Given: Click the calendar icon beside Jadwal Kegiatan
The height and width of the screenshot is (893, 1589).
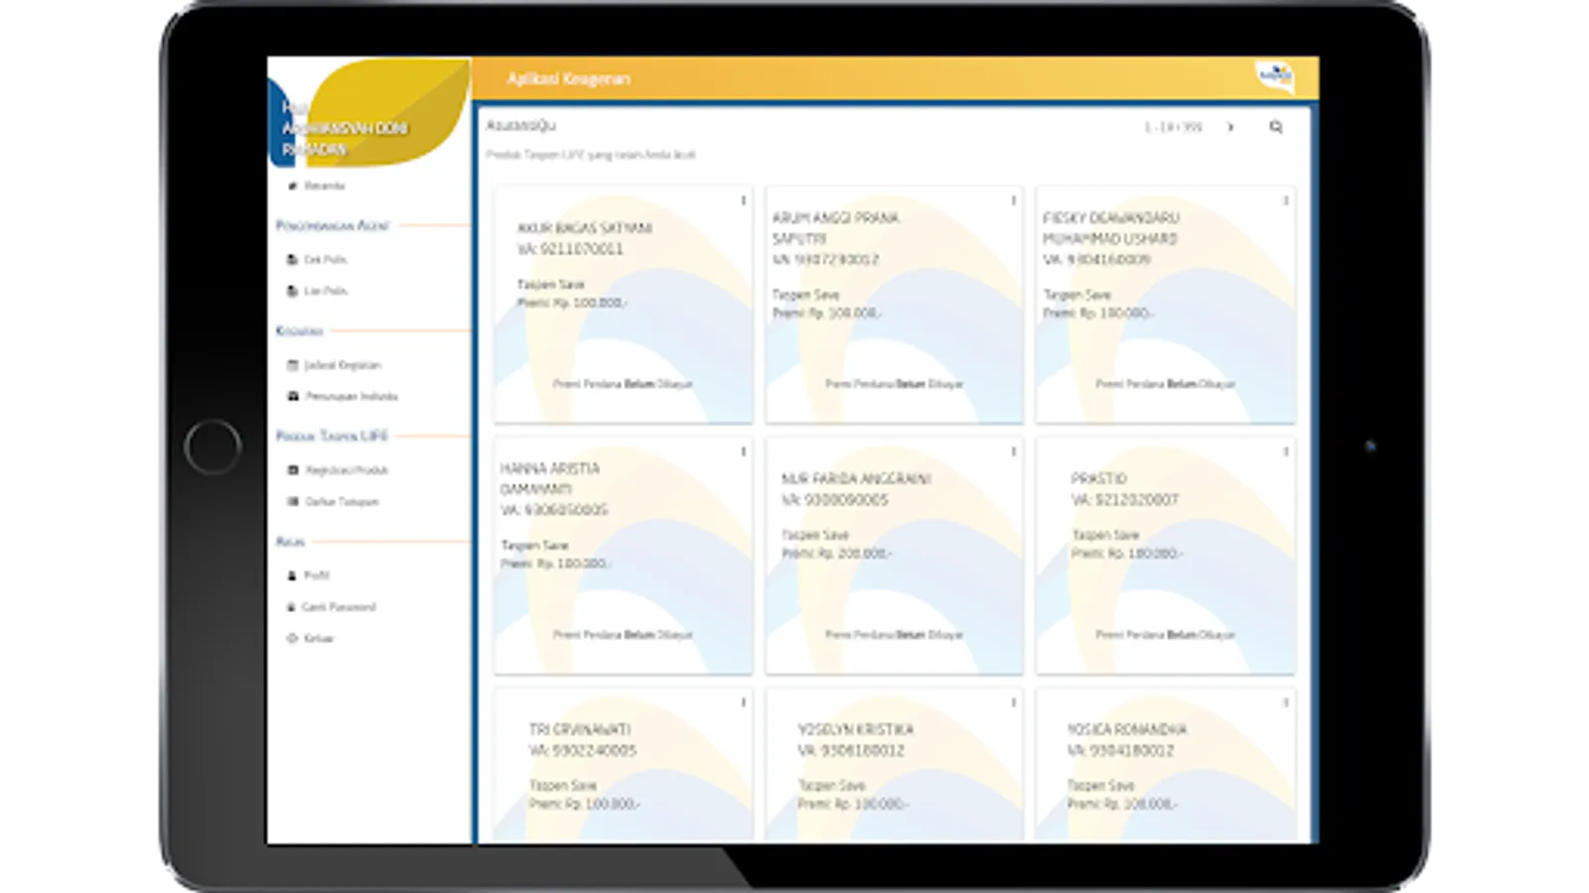Looking at the screenshot, I should pyautogui.click(x=292, y=365).
